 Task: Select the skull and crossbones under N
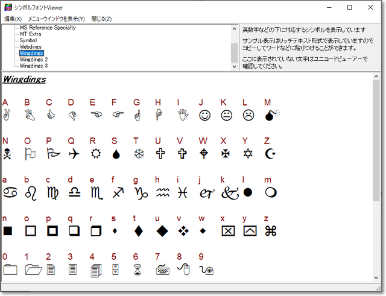coord(8,153)
